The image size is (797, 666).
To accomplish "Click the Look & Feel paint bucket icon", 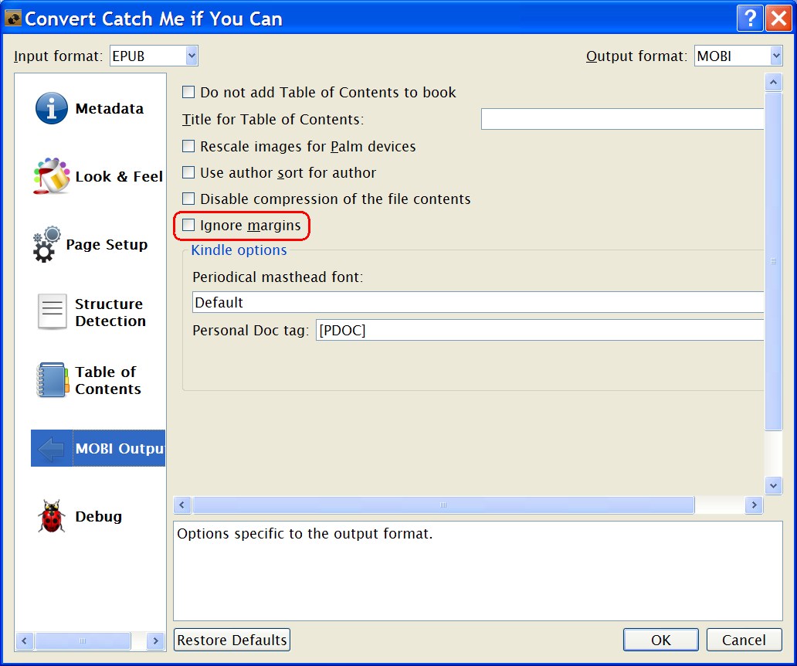I will [x=51, y=176].
